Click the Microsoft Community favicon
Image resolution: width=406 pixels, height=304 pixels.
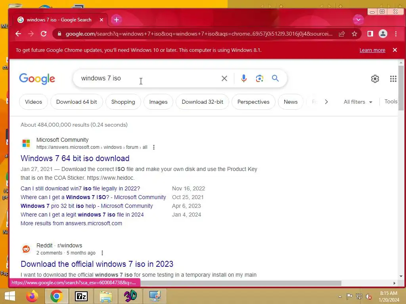coord(26,143)
